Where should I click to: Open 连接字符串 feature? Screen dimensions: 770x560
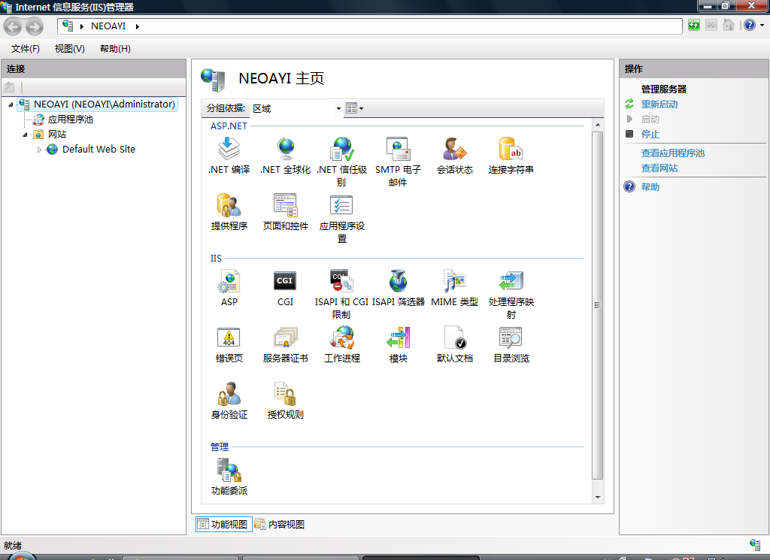tap(511, 156)
